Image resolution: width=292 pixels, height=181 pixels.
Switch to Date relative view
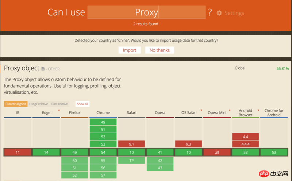pyautogui.click(x=59, y=104)
